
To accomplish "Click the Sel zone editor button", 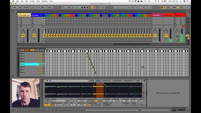I will (x=42, y=50).
